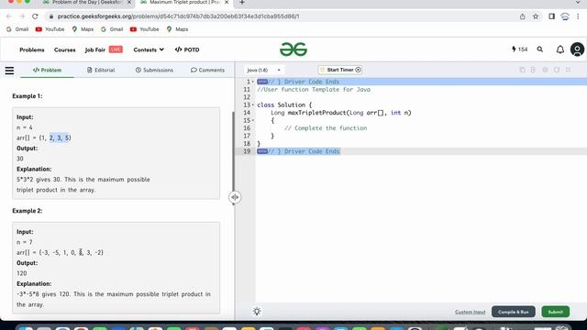
Task: Close the Maximum Triplet product tab
Action: tap(227, 3)
